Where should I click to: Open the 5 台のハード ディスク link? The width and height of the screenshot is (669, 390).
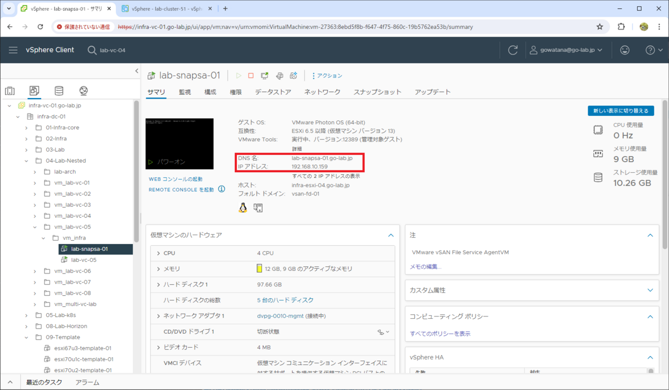[285, 300]
